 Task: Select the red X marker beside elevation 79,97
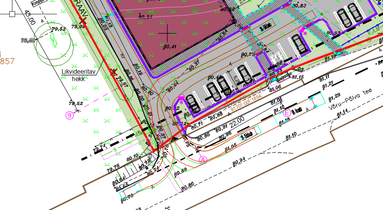[113, 72]
